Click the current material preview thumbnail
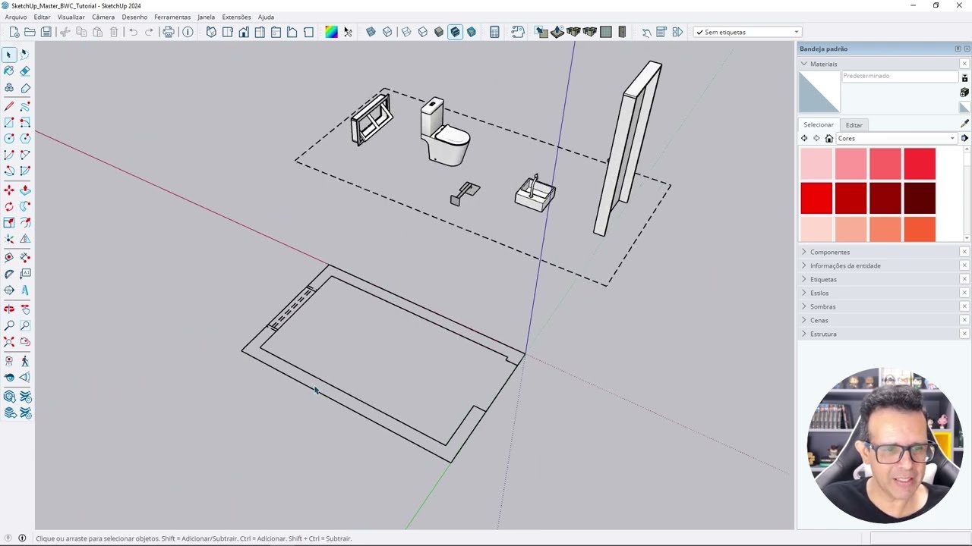The image size is (972, 546). (819, 92)
